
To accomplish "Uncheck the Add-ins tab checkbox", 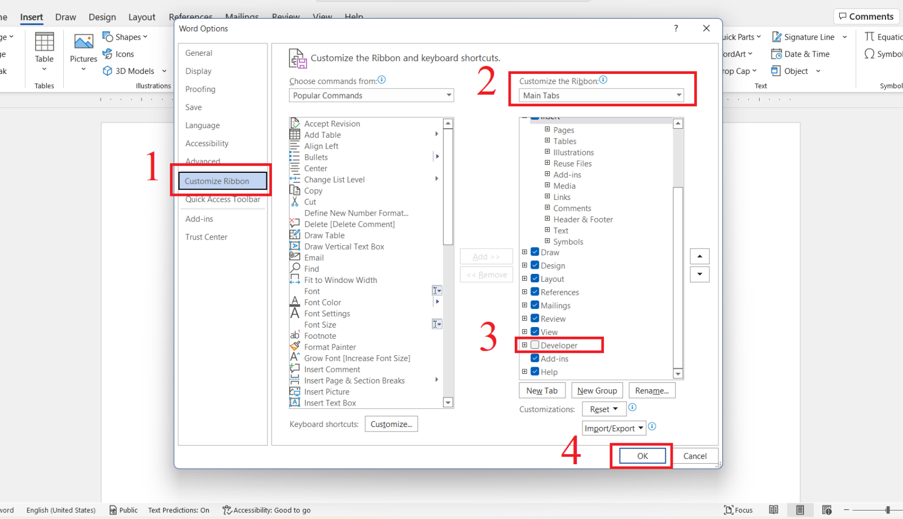I will point(535,358).
